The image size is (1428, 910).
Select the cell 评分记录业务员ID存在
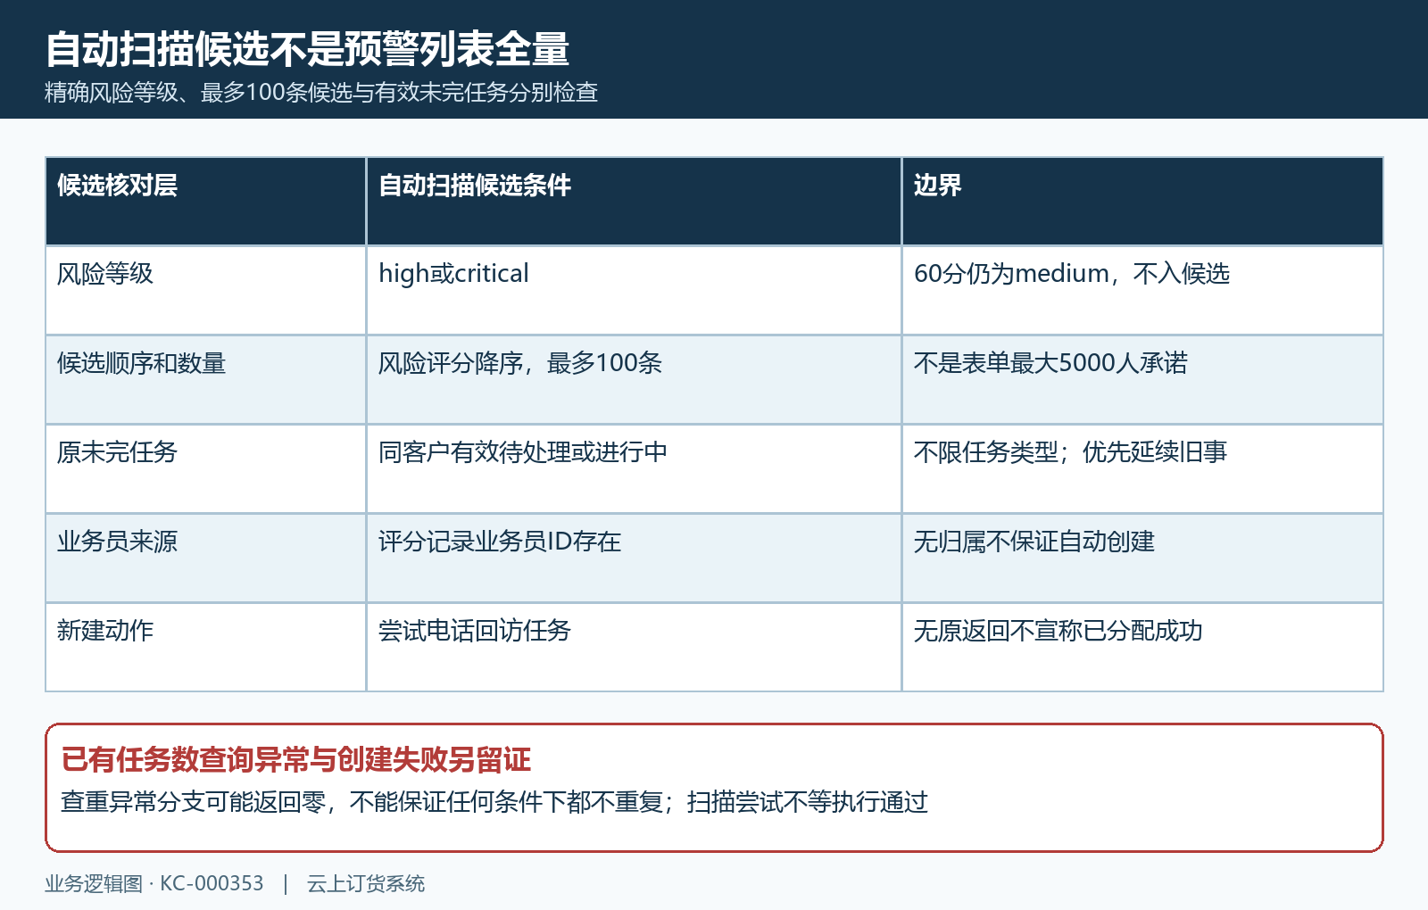634,558
